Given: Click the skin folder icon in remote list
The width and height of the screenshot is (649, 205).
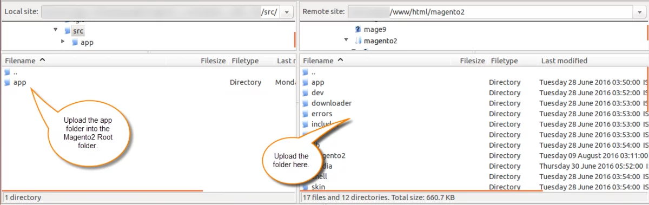Looking at the screenshot, I should point(305,187).
